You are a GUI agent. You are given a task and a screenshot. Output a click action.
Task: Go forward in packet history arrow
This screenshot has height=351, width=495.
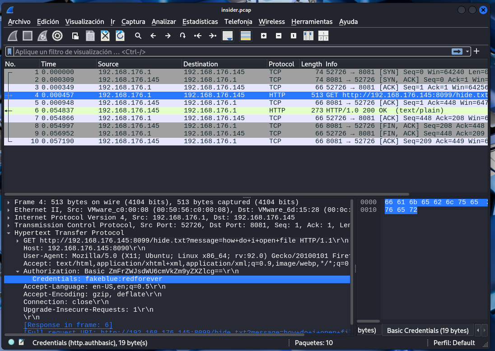[x=168, y=36]
